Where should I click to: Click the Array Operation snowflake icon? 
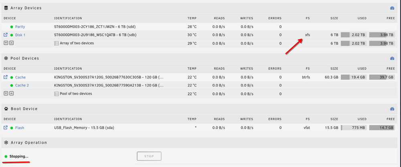[x=6, y=143]
